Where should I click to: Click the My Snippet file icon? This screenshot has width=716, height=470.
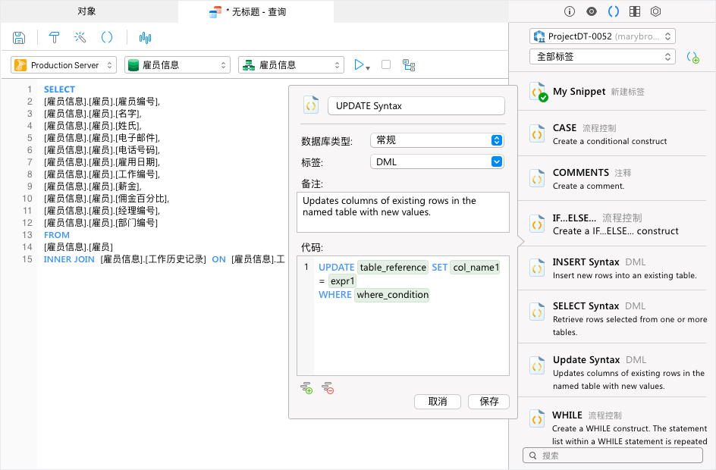click(x=538, y=91)
